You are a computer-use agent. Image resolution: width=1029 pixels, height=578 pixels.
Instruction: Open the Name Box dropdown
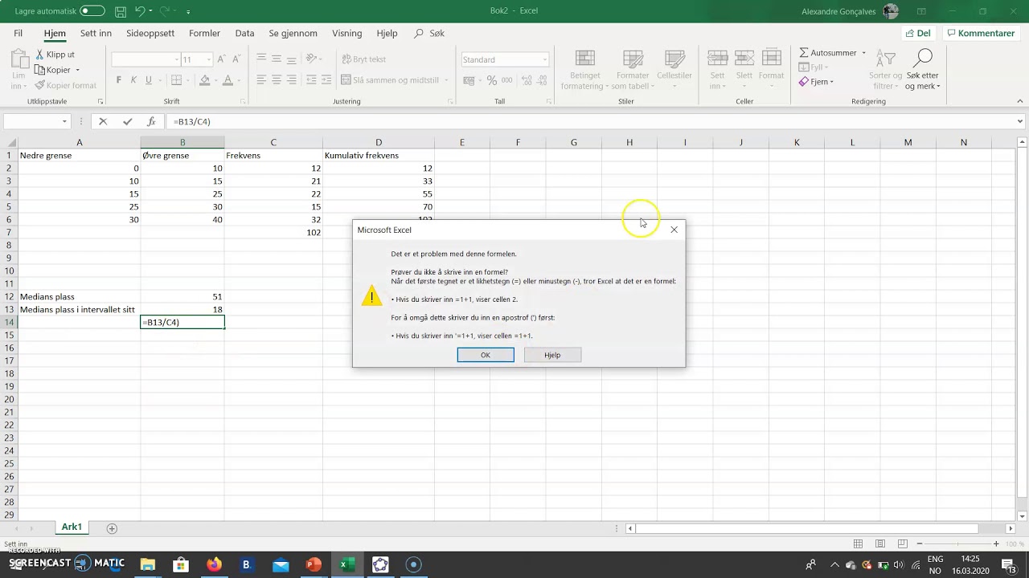click(x=65, y=122)
